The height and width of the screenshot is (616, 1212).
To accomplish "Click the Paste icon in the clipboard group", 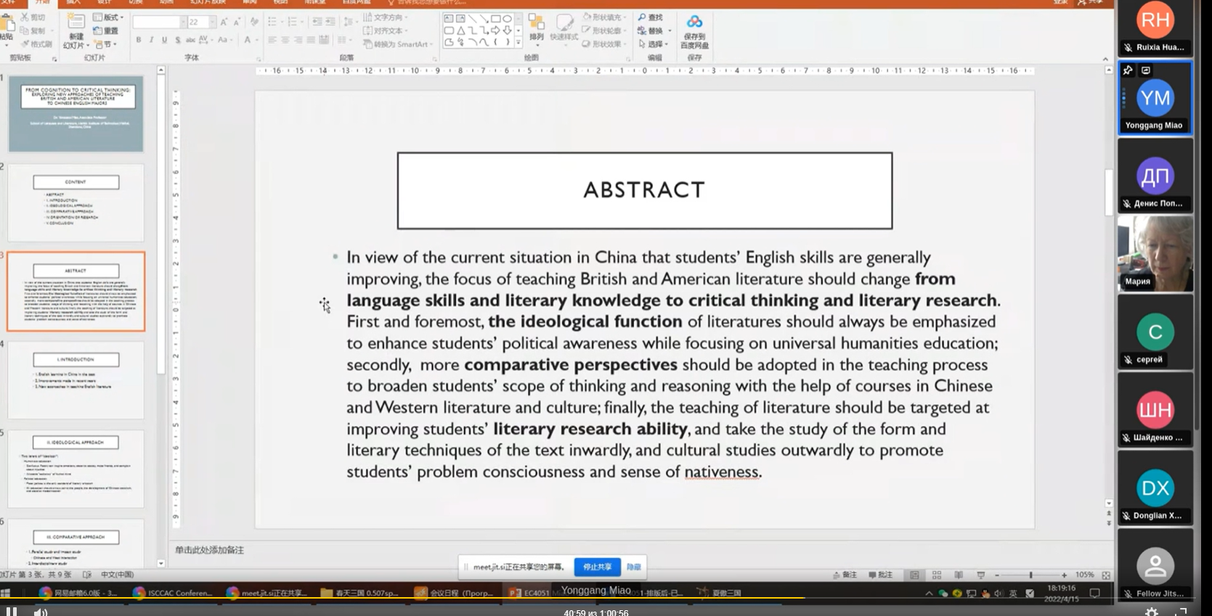I will coord(7,24).
